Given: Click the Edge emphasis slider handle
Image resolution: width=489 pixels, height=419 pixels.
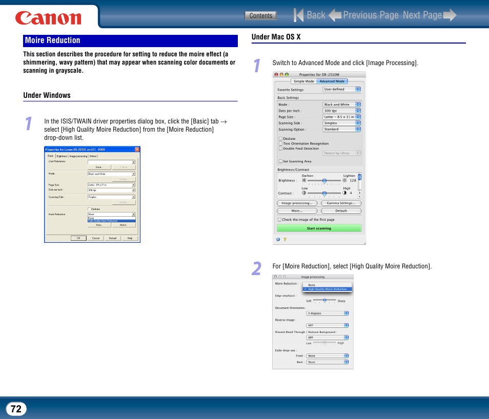Looking at the screenshot, I should point(324,301).
